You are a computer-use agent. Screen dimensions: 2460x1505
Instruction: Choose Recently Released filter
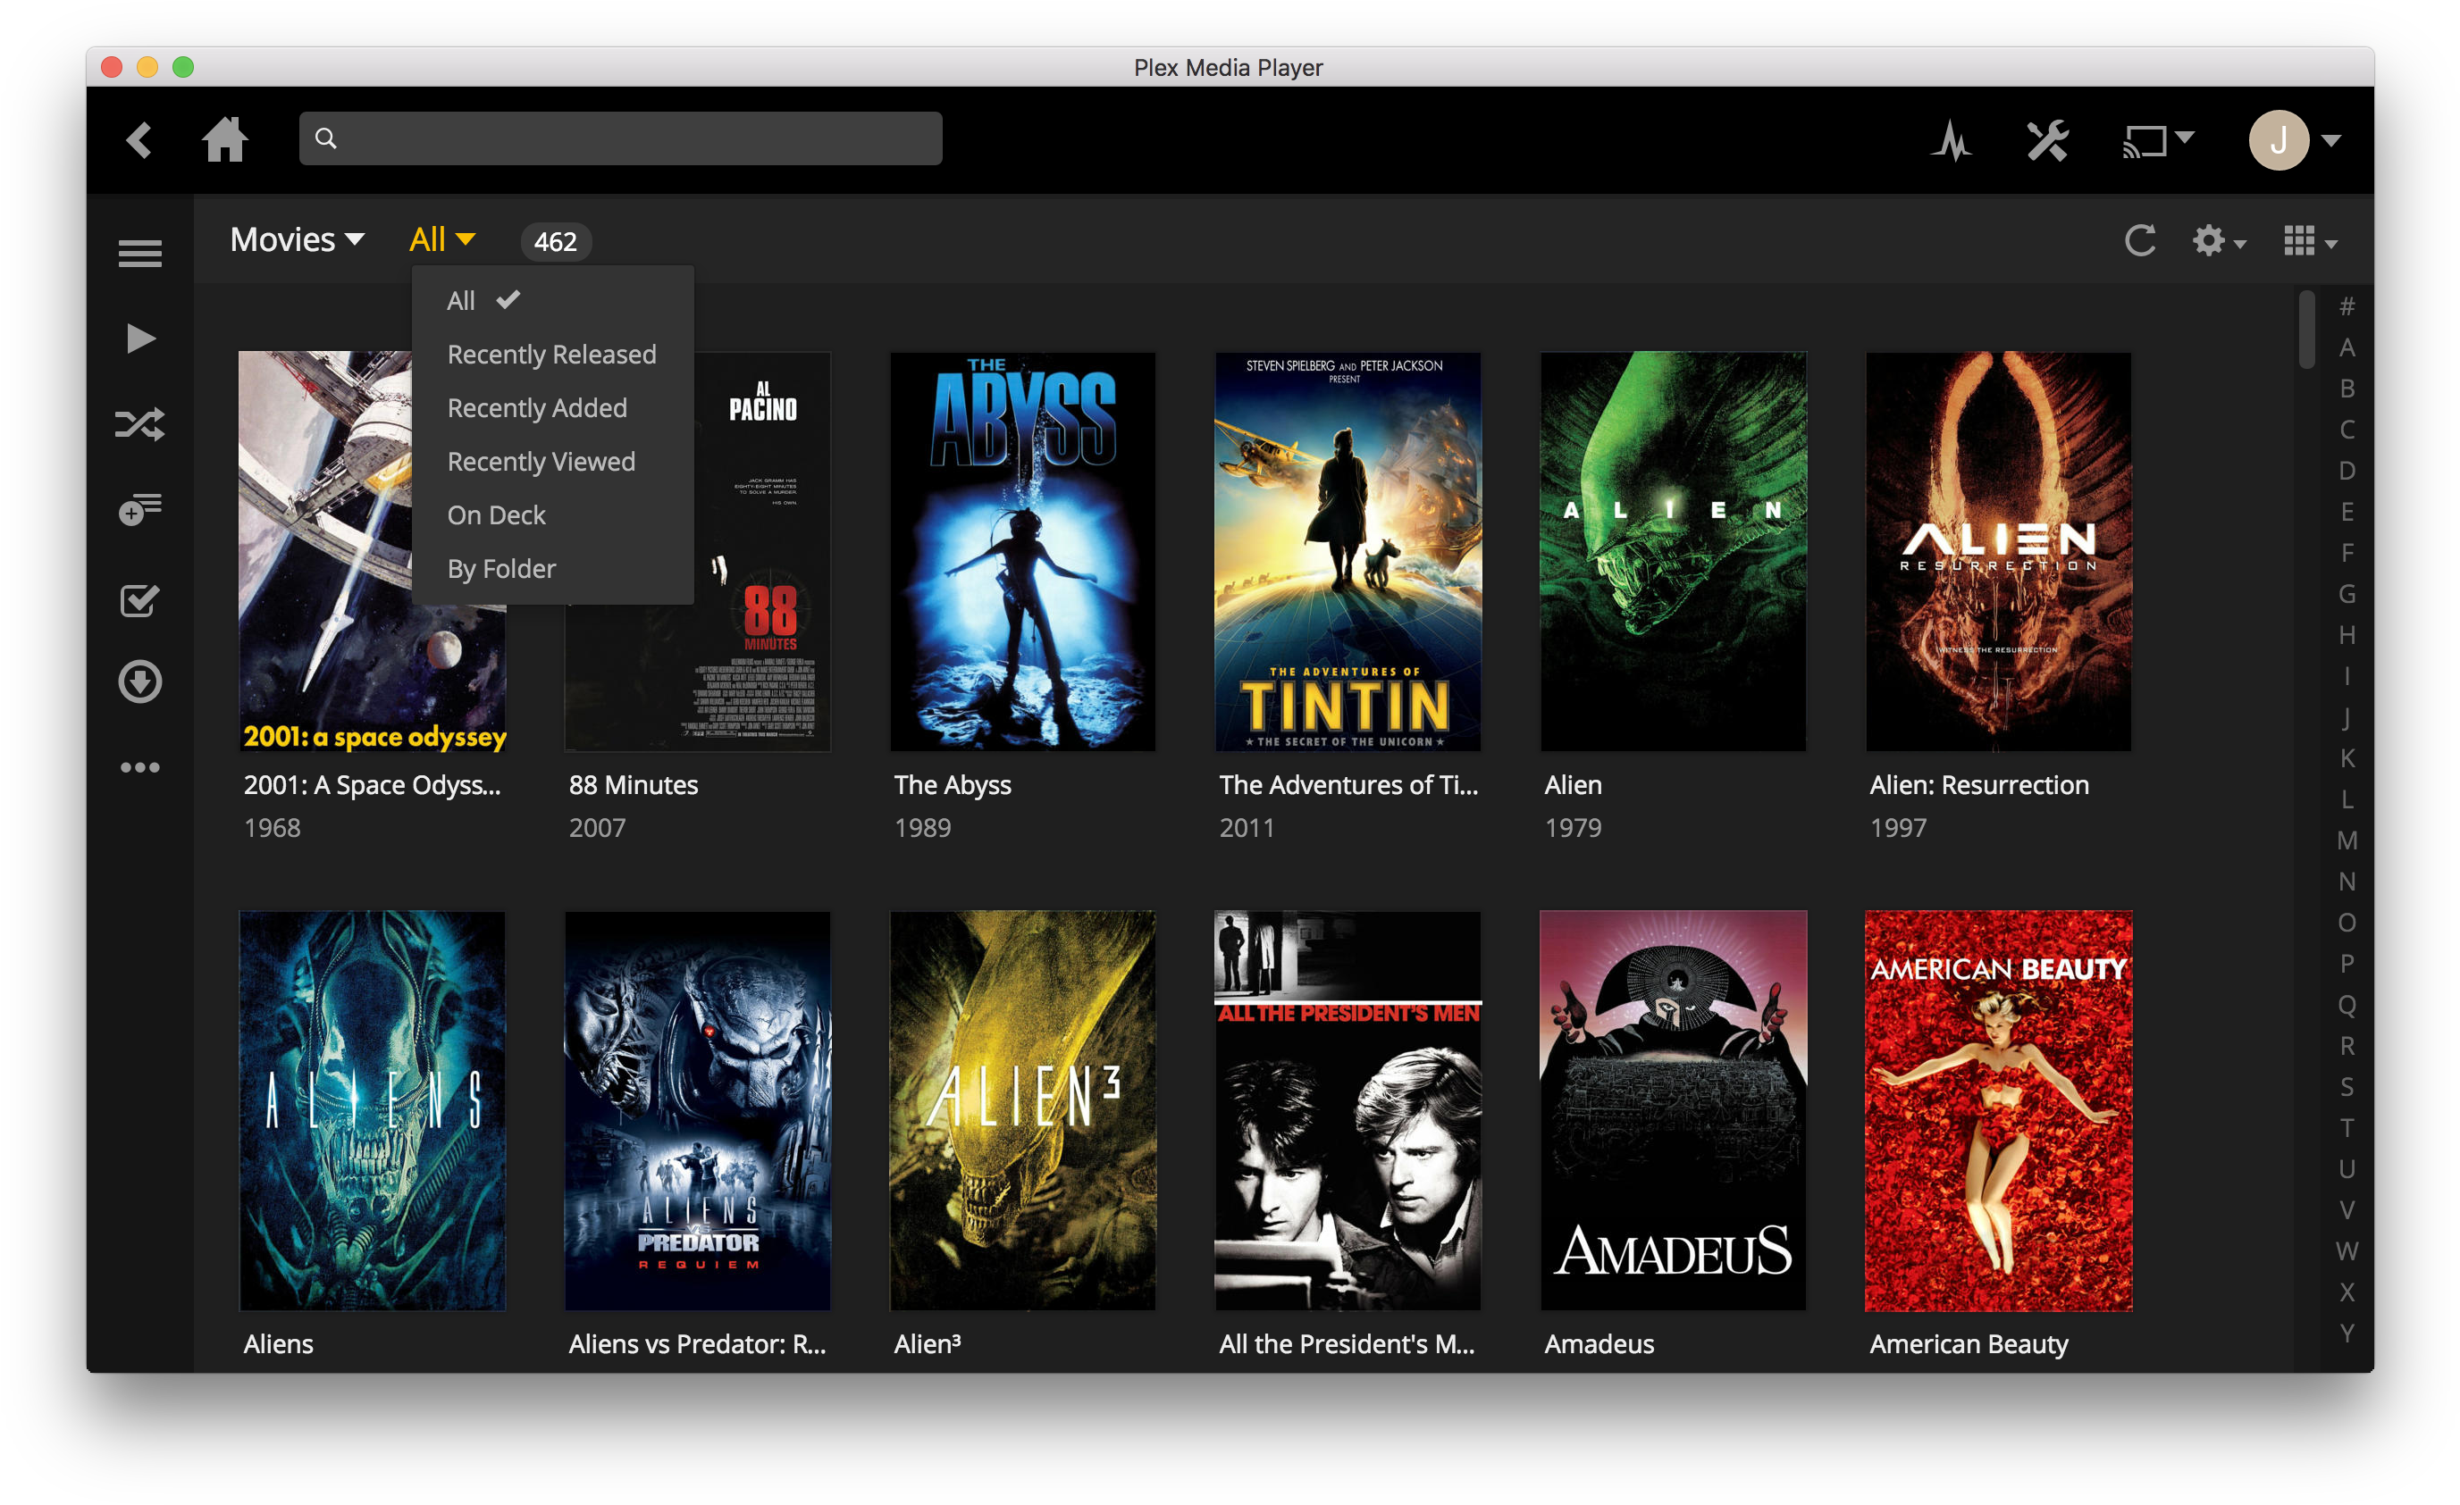point(552,355)
